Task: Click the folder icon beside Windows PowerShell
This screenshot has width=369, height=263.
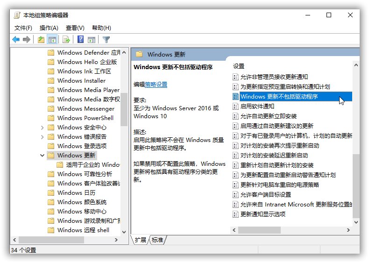Action: click(51, 118)
